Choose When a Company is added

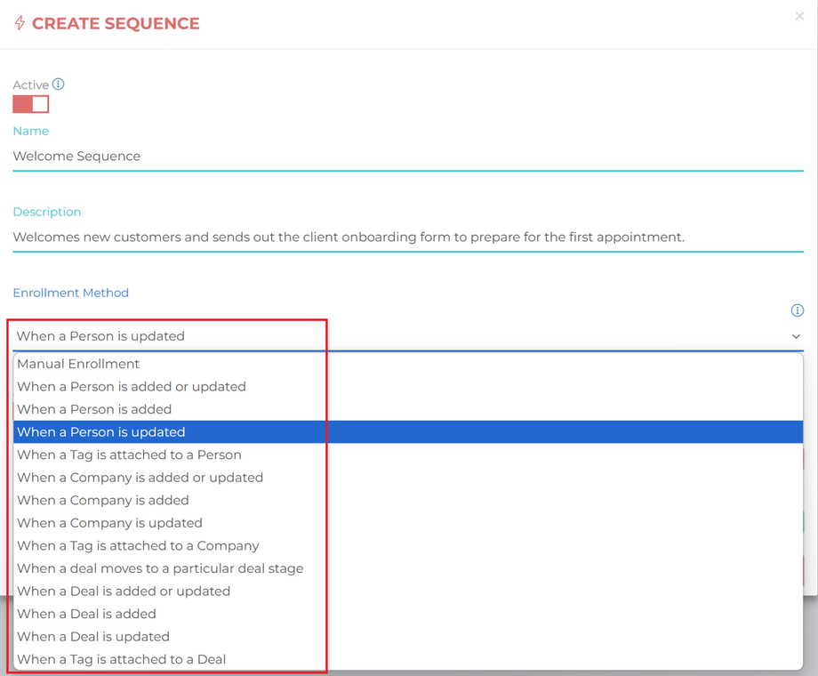pos(103,500)
